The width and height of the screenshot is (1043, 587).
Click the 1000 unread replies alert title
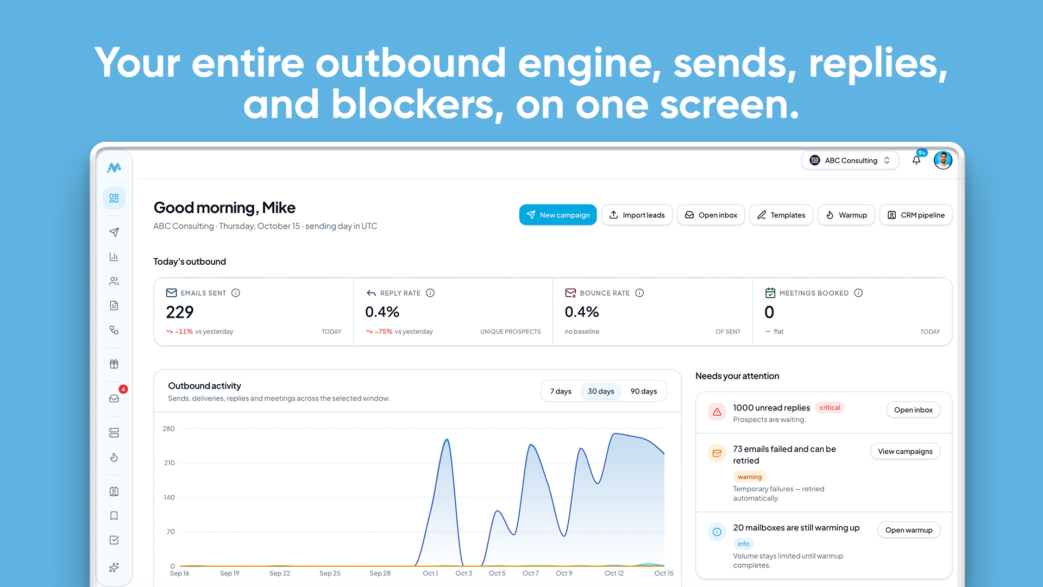click(771, 408)
